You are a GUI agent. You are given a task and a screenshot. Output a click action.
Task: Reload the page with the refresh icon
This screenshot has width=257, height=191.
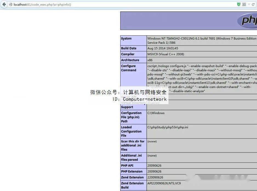(x=253, y=5)
